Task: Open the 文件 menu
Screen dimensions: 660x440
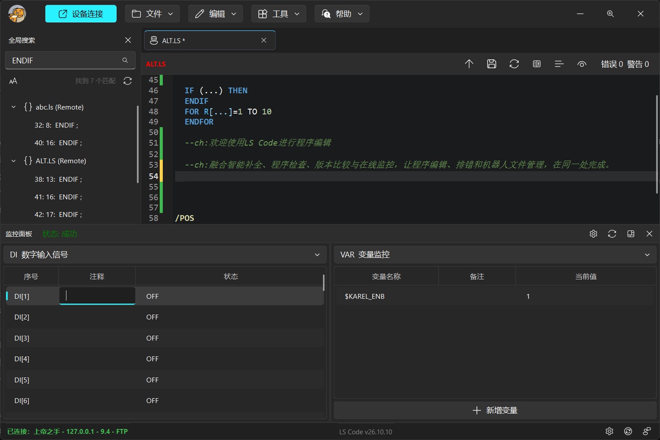Action: 152,14
